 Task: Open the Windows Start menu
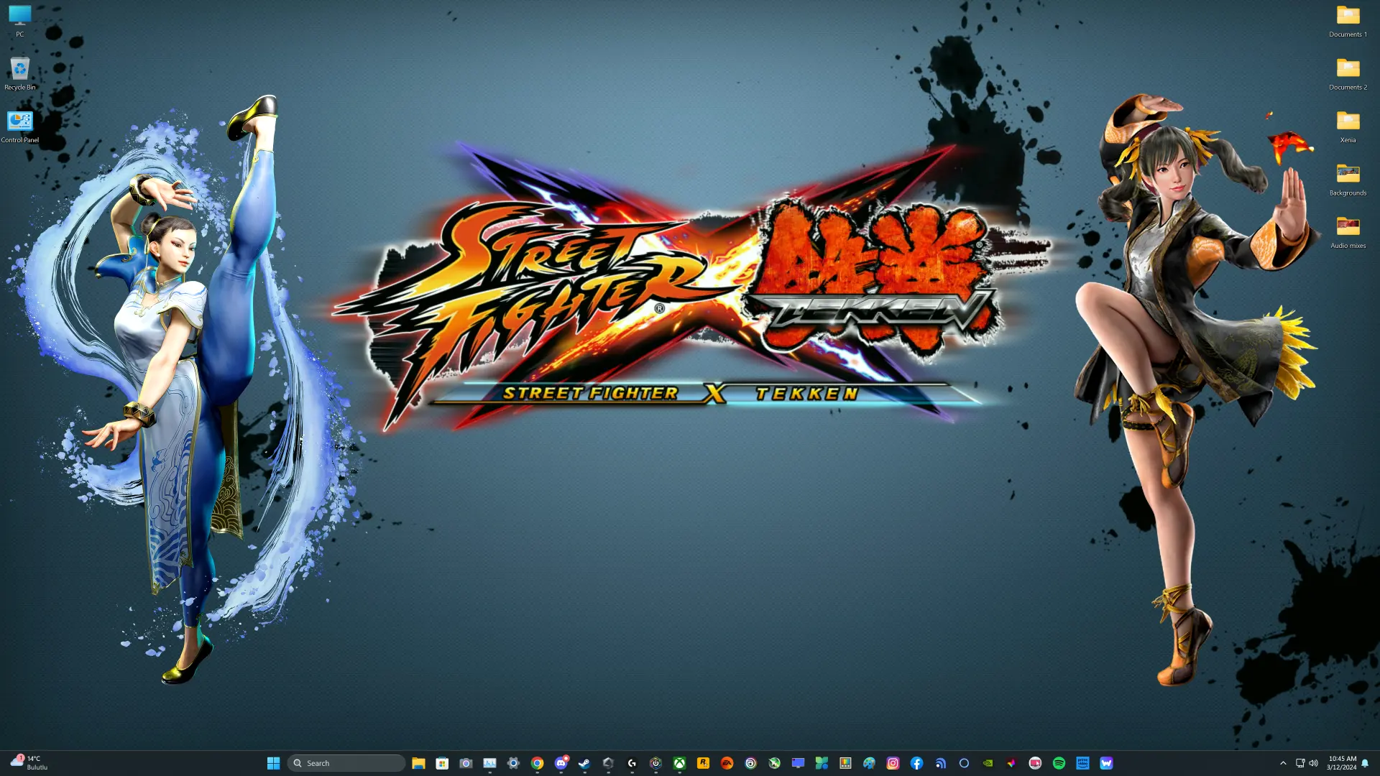(x=273, y=763)
